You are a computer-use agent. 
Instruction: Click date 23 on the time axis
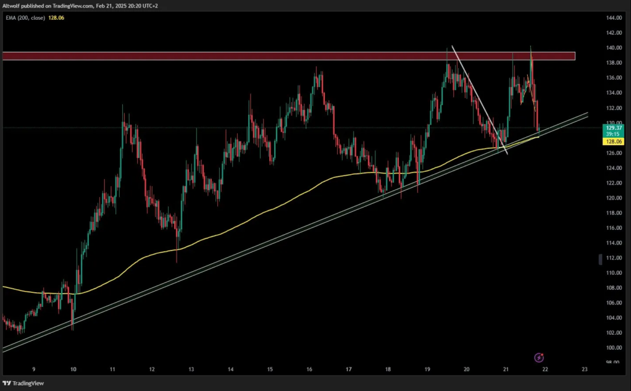pos(584,369)
